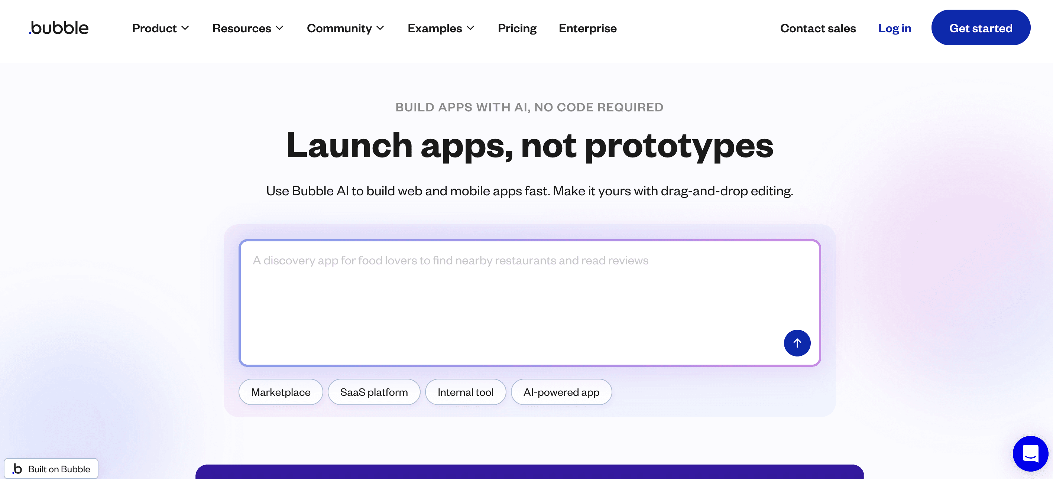Click the Launch apps, not prototypes heading
The image size is (1053, 479).
[529, 146]
